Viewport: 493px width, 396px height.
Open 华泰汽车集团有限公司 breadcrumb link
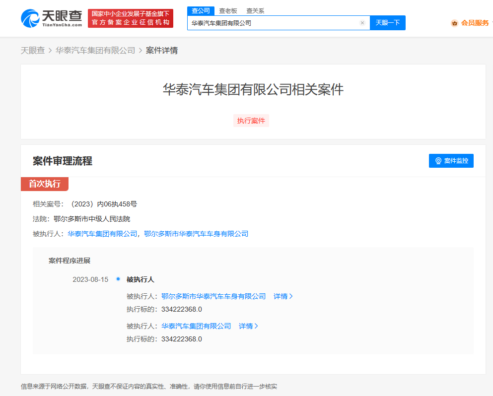[95, 50]
